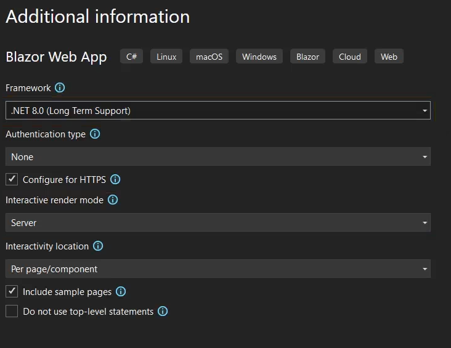The width and height of the screenshot is (451, 348).
Task: Click the Authentication type label
Action: (x=46, y=134)
